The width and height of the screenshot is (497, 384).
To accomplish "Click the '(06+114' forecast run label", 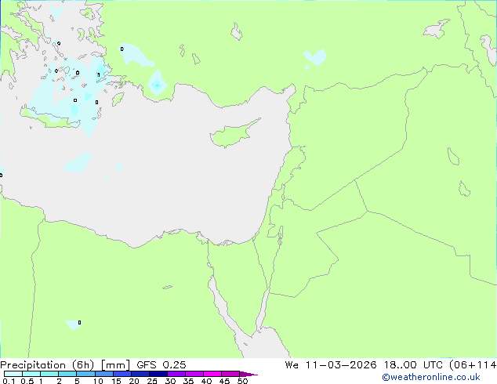I will 473,365.
